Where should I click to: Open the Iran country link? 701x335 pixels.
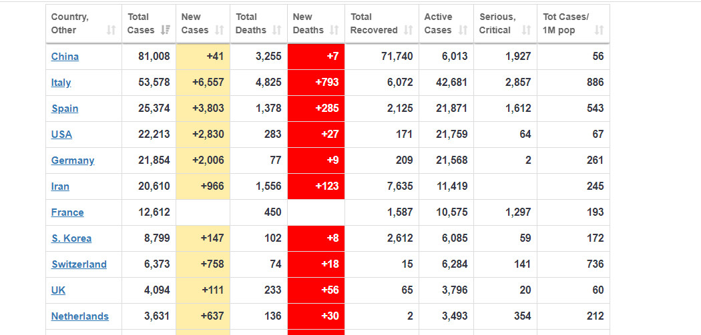tap(60, 186)
